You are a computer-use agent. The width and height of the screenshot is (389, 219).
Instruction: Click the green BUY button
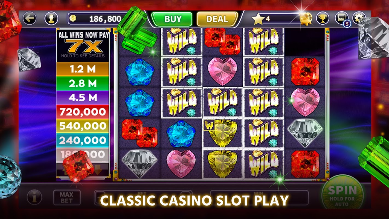[x=172, y=19]
